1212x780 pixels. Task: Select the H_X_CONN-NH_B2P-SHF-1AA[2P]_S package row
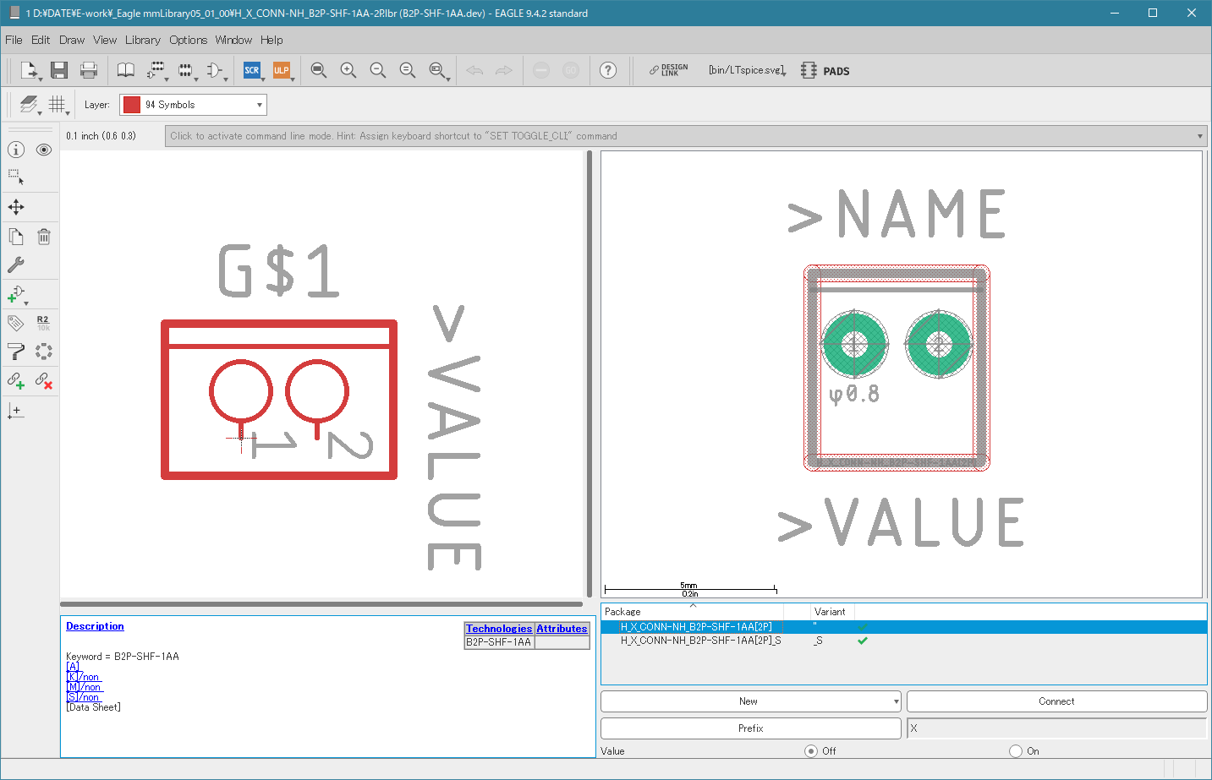[903, 641]
